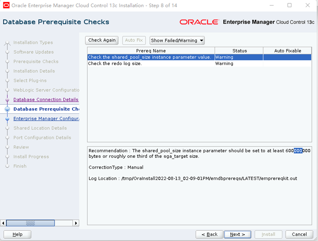Image resolution: width=318 pixels, height=241 pixels.
Task: Cancel the installation
Action: 299,234
